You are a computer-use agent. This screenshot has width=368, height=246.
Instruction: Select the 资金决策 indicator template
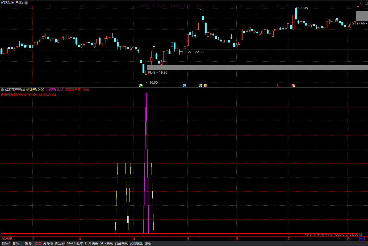click(121, 243)
